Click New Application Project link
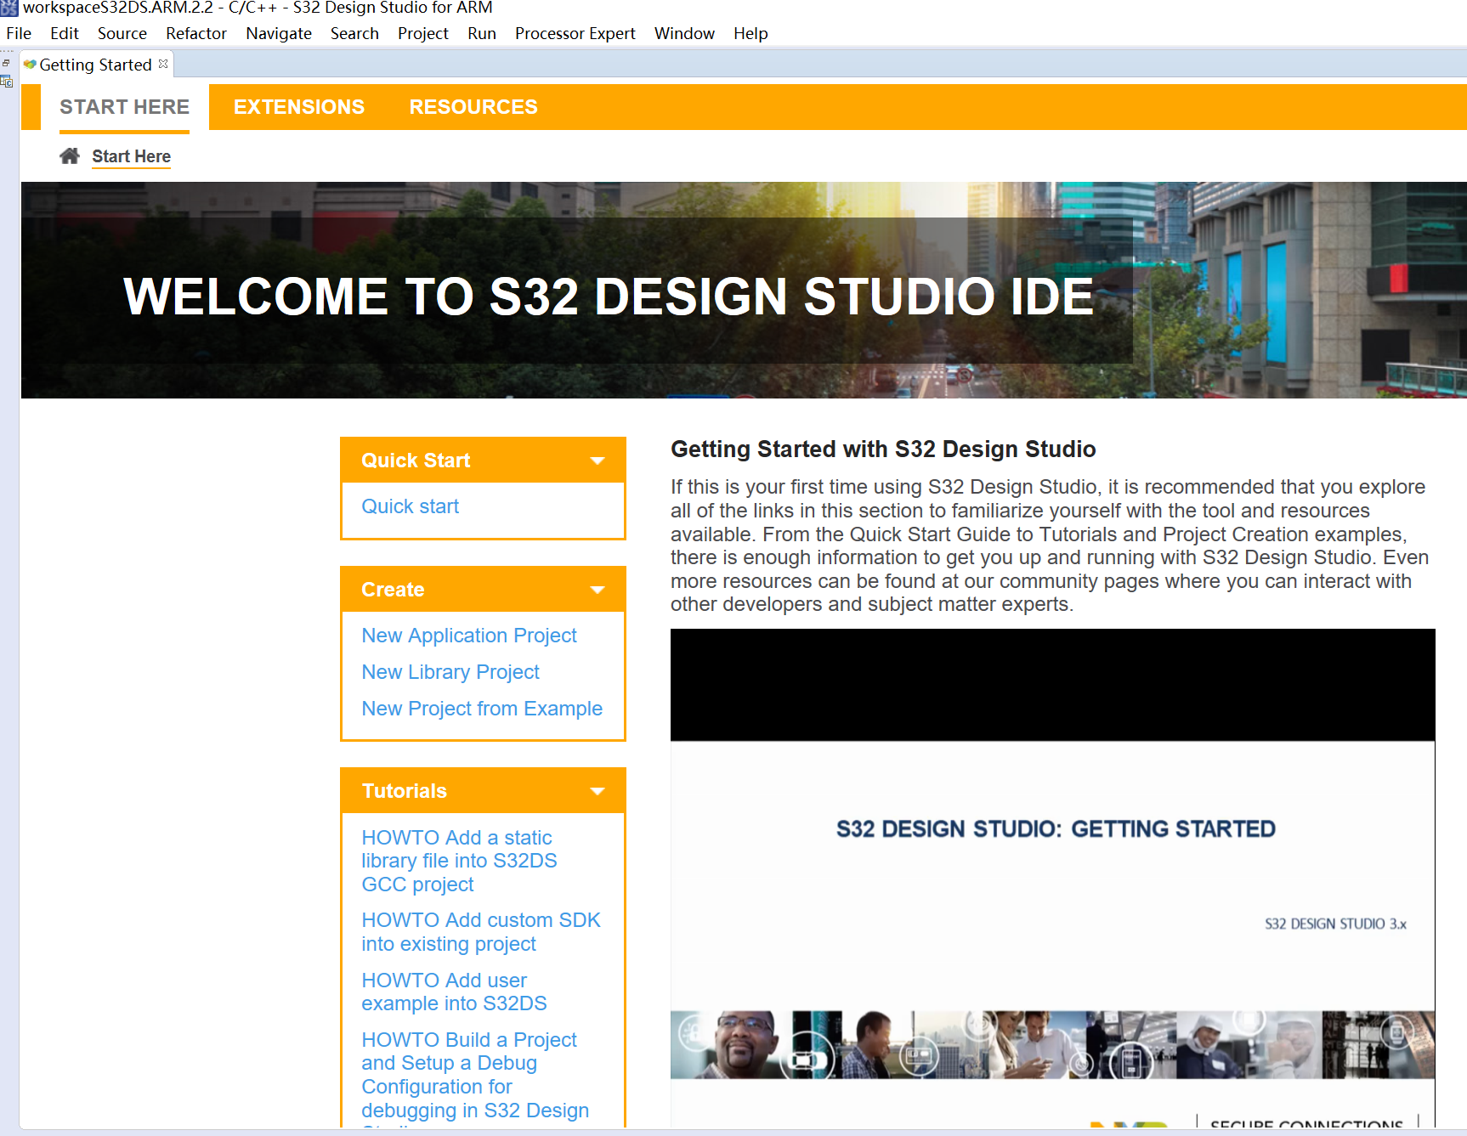Viewport: 1467px width, 1136px height. tap(469, 636)
